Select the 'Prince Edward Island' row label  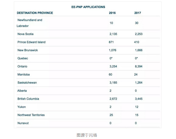(x=31, y=42)
